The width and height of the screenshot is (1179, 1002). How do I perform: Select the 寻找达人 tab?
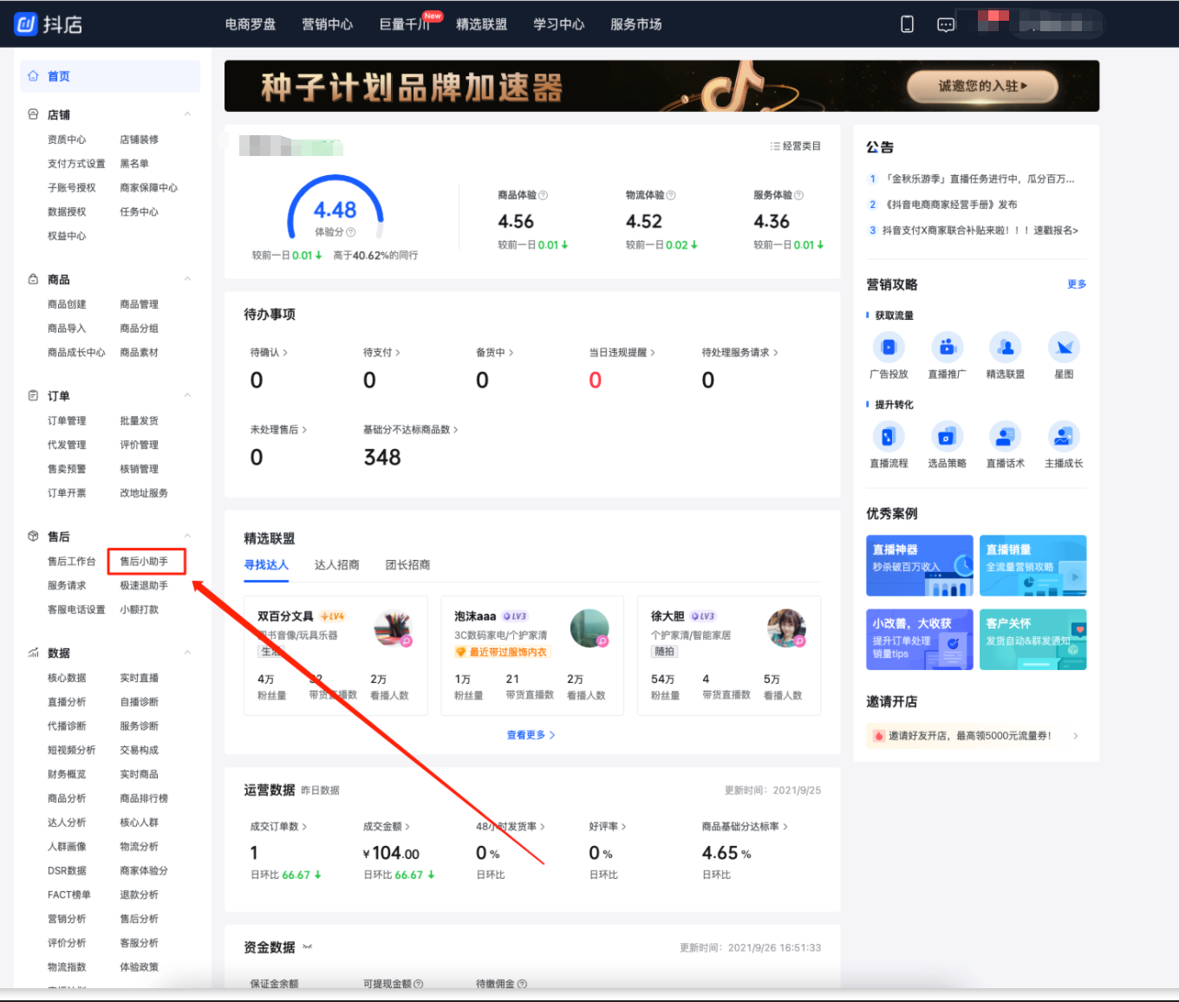click(266, 565)
